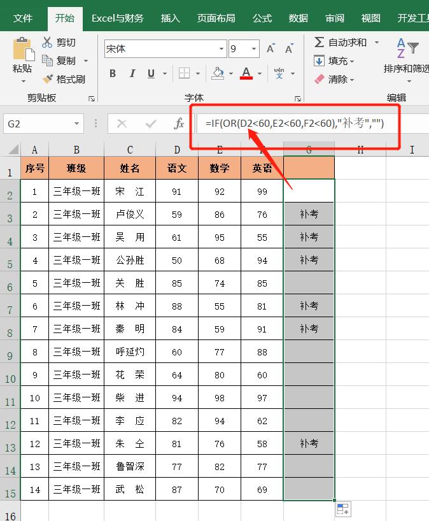Viewport: 429px width, 521px height.
Task: Click the phonetic guide wén icon
Action: click(x=279, y=73)
